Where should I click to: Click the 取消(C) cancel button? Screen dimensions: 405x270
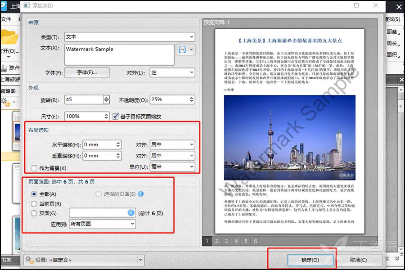pyautogui.click(x=358, y=260)
